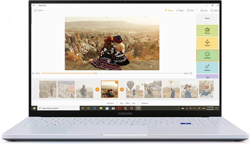The image size is (250, 144).
Task: Open OneDrive cloud icon in the tray
Action: coord(183,108)
